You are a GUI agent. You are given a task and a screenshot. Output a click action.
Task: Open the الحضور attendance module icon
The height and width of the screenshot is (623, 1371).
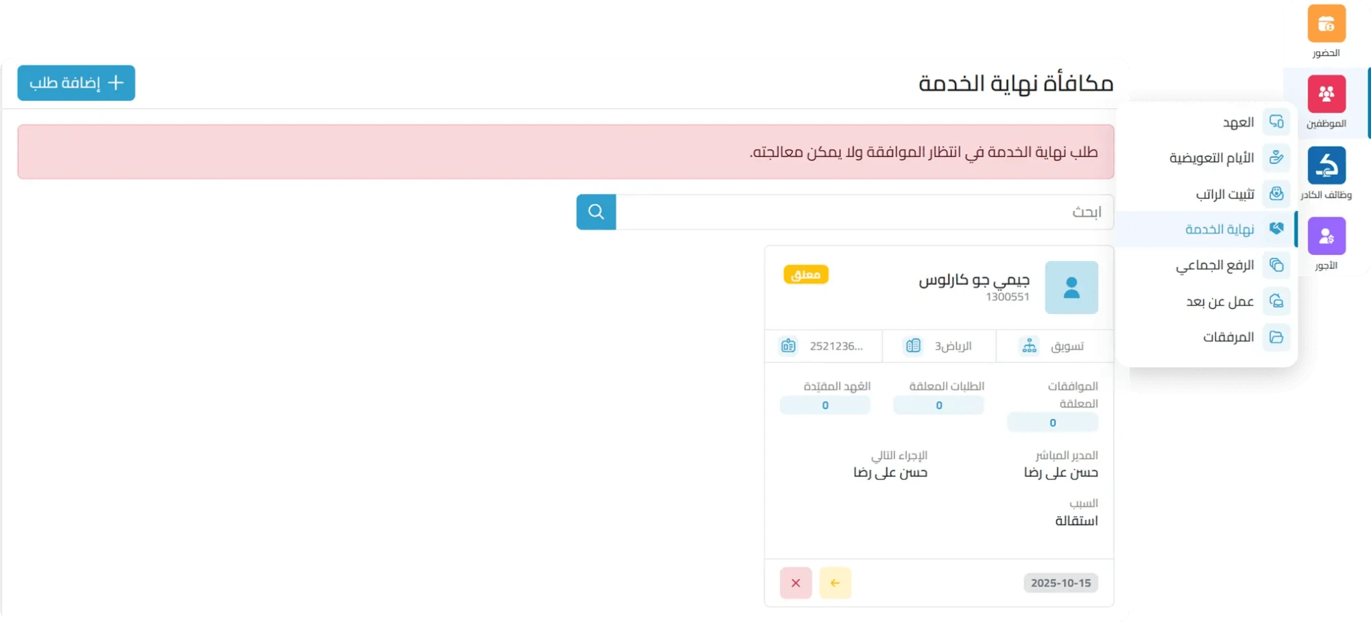click(x=1326, y=24)
